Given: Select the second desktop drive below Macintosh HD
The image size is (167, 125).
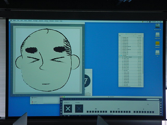Looking at the screenshot, I should point(157,35).
